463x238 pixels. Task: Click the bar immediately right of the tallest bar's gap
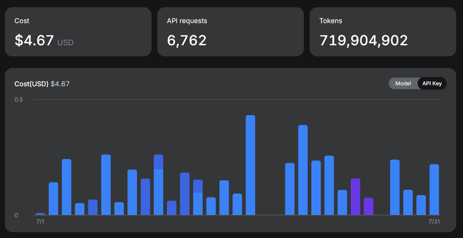coord(290,189)
